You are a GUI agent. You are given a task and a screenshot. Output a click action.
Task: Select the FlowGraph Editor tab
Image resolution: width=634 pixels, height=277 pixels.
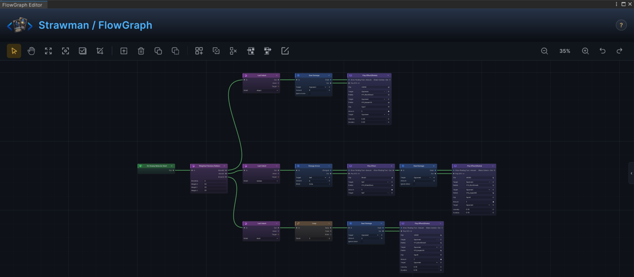(23, 5)
